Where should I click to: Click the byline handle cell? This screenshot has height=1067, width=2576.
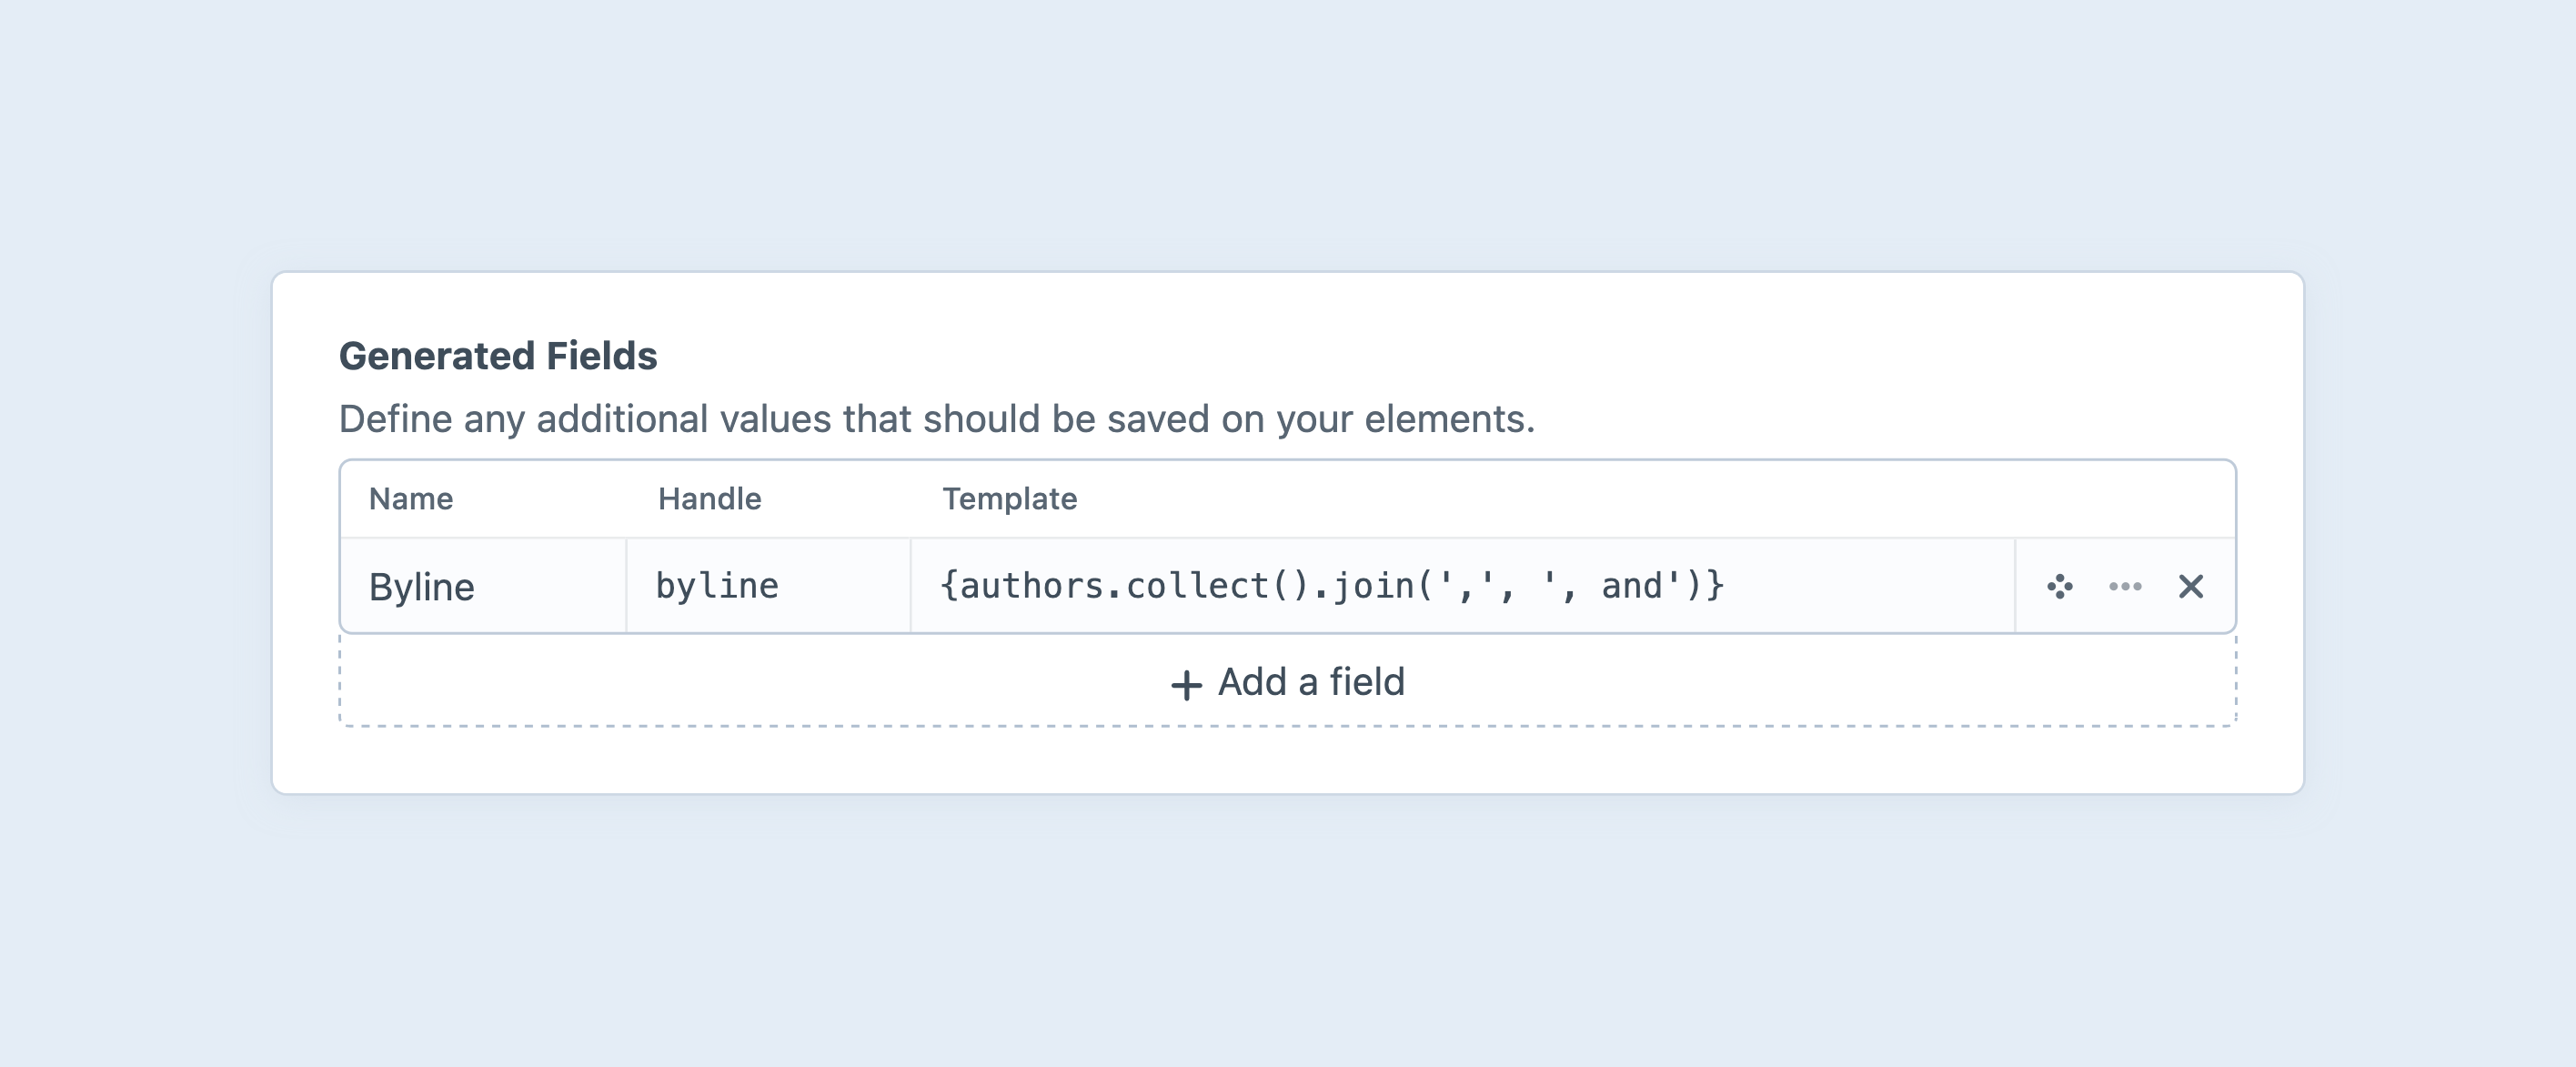[x=716, y=587]
